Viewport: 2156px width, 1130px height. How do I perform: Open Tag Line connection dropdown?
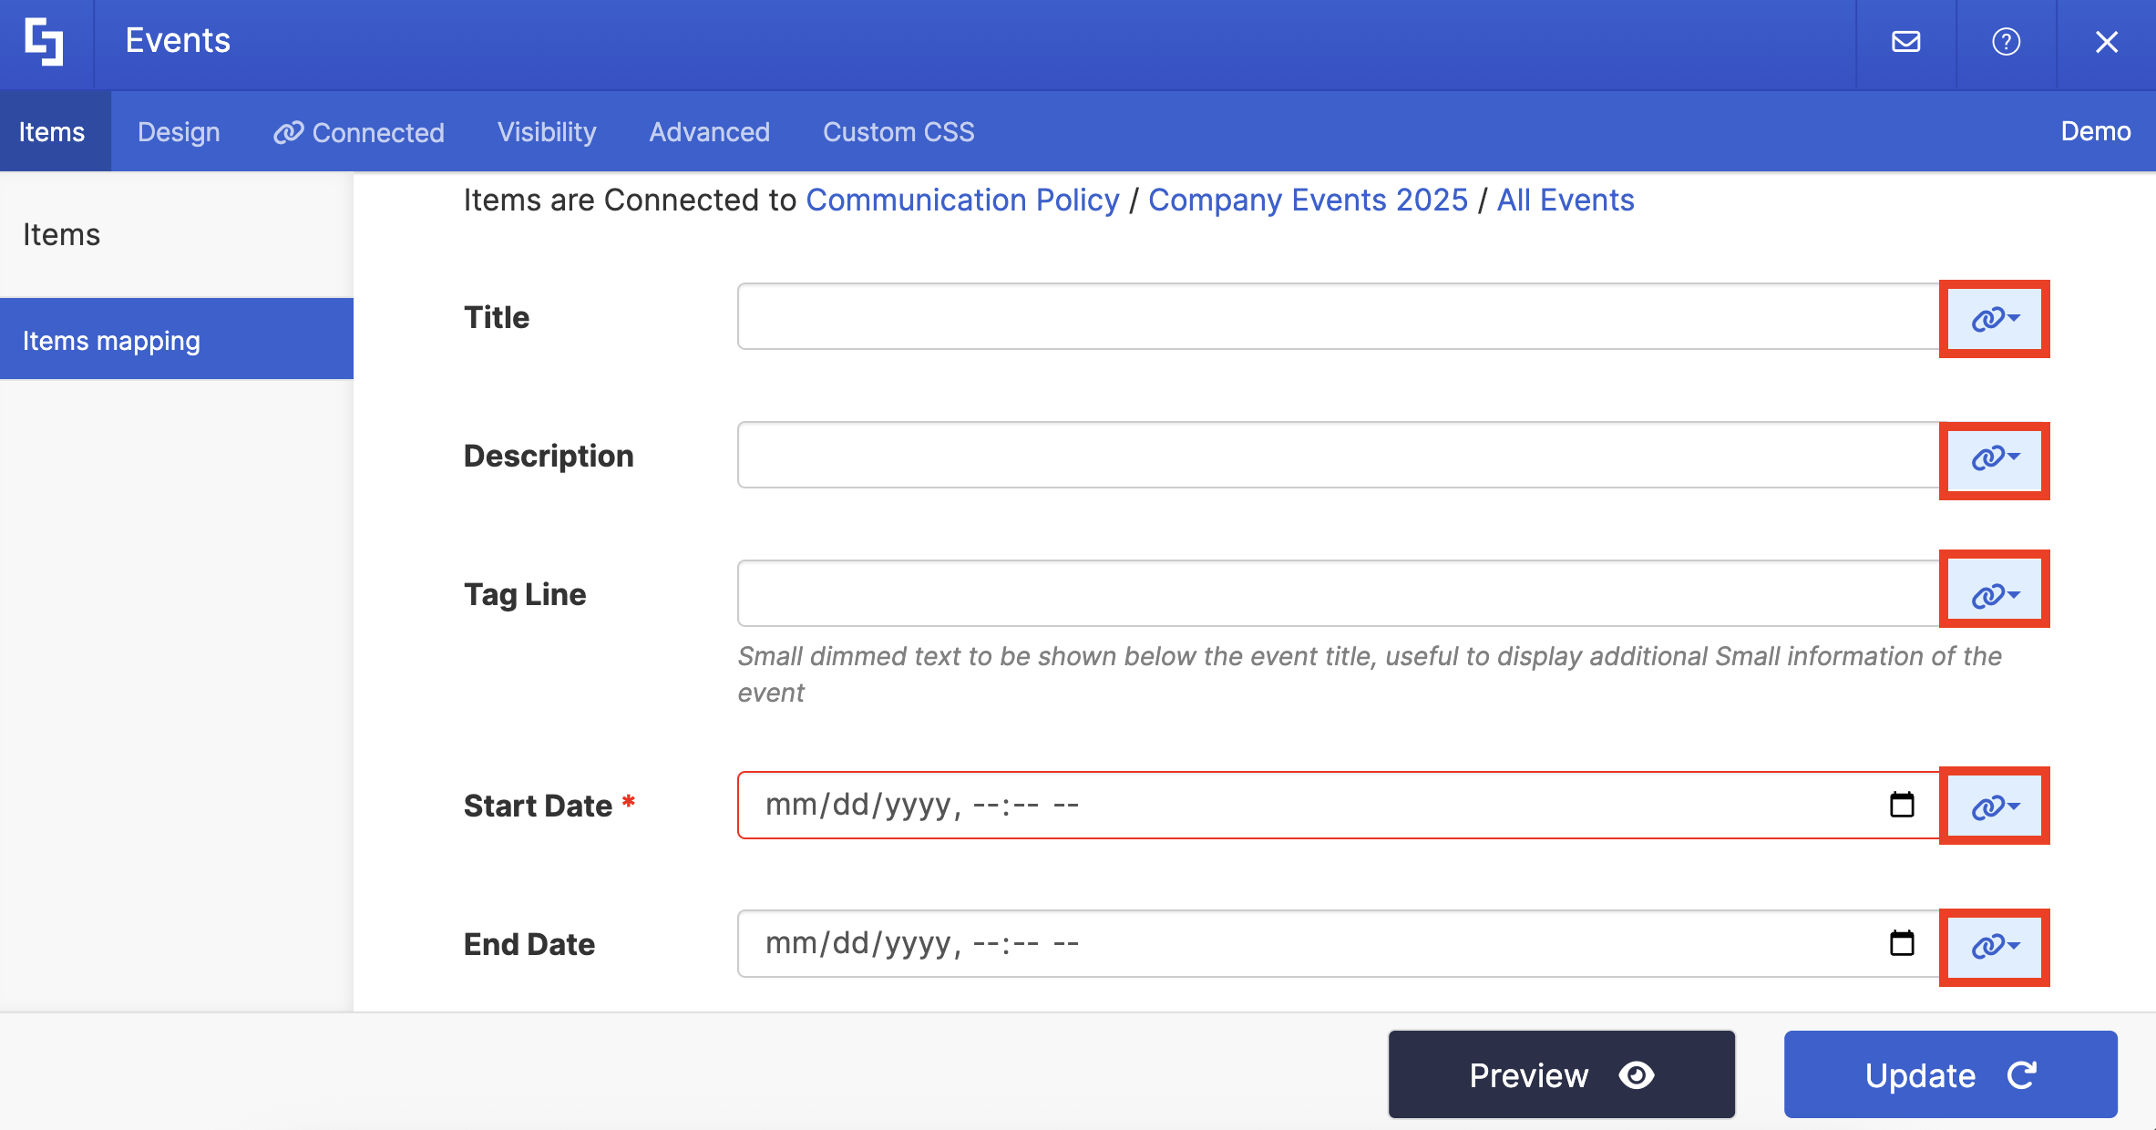[x=1994, y=596]
